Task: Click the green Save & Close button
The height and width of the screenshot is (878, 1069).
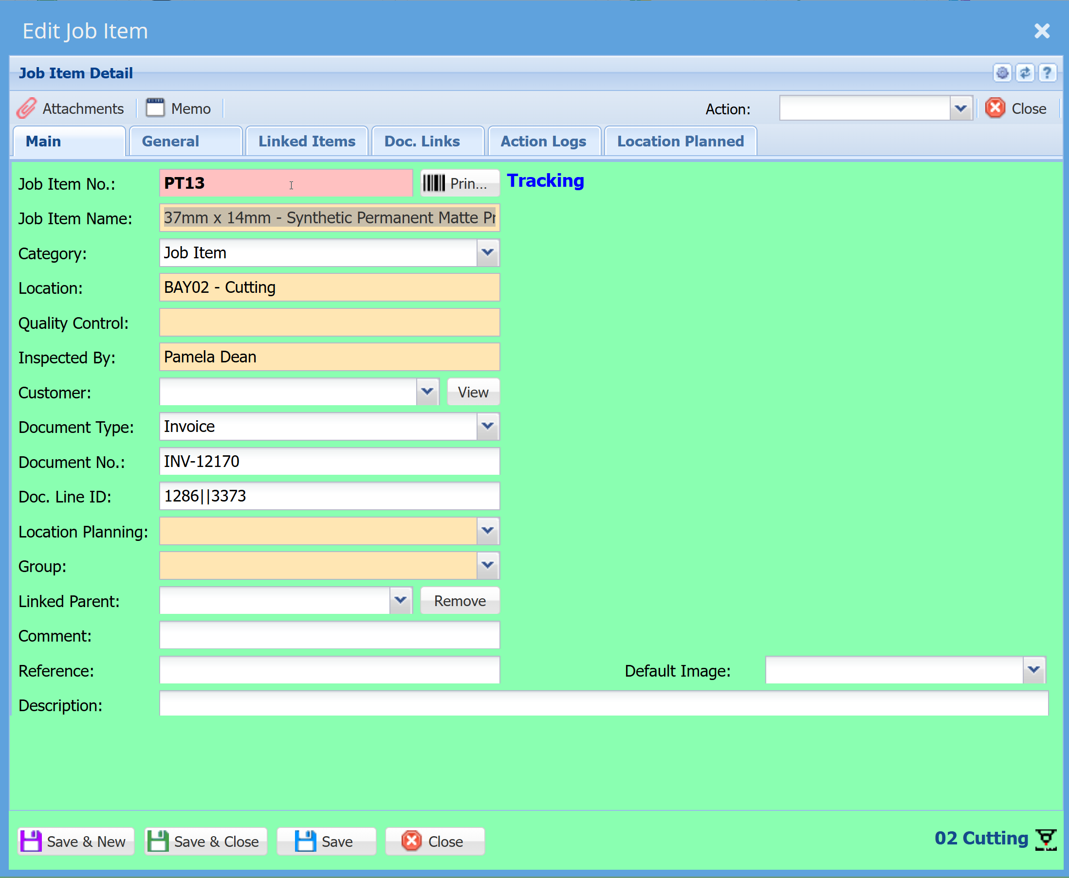Action: 205,842
